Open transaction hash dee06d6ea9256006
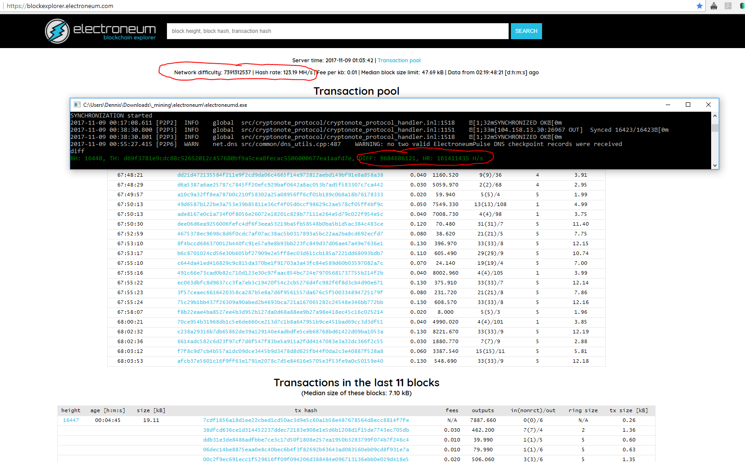 coord(280,224)
